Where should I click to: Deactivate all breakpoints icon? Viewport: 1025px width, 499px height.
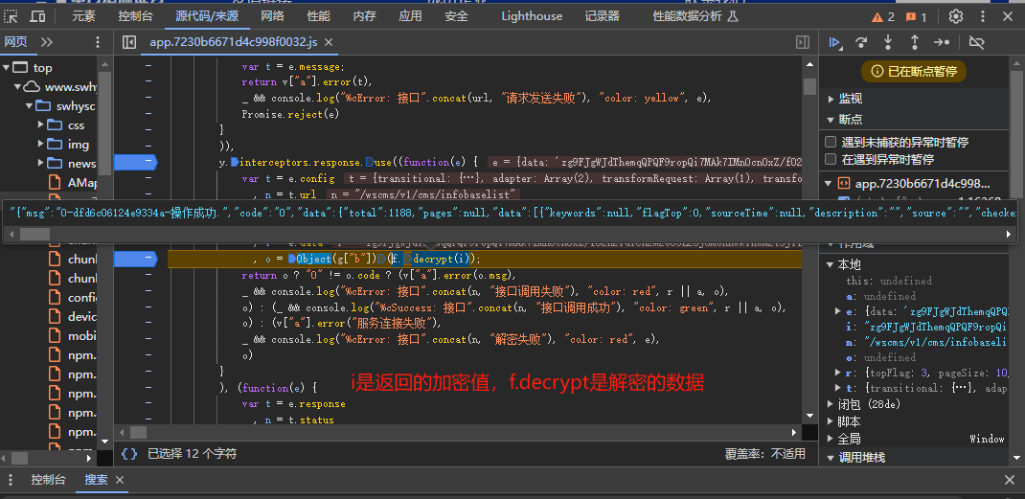[976, 42]
